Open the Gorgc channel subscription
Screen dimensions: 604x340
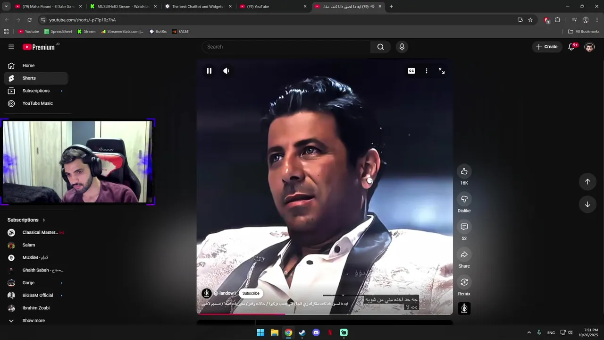click(36, 283)
